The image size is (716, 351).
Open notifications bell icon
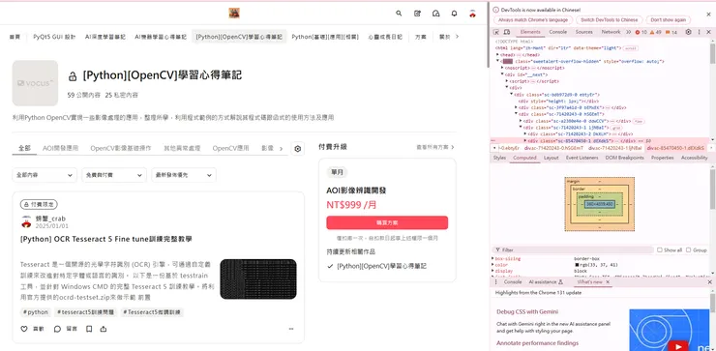coord(454,14)
